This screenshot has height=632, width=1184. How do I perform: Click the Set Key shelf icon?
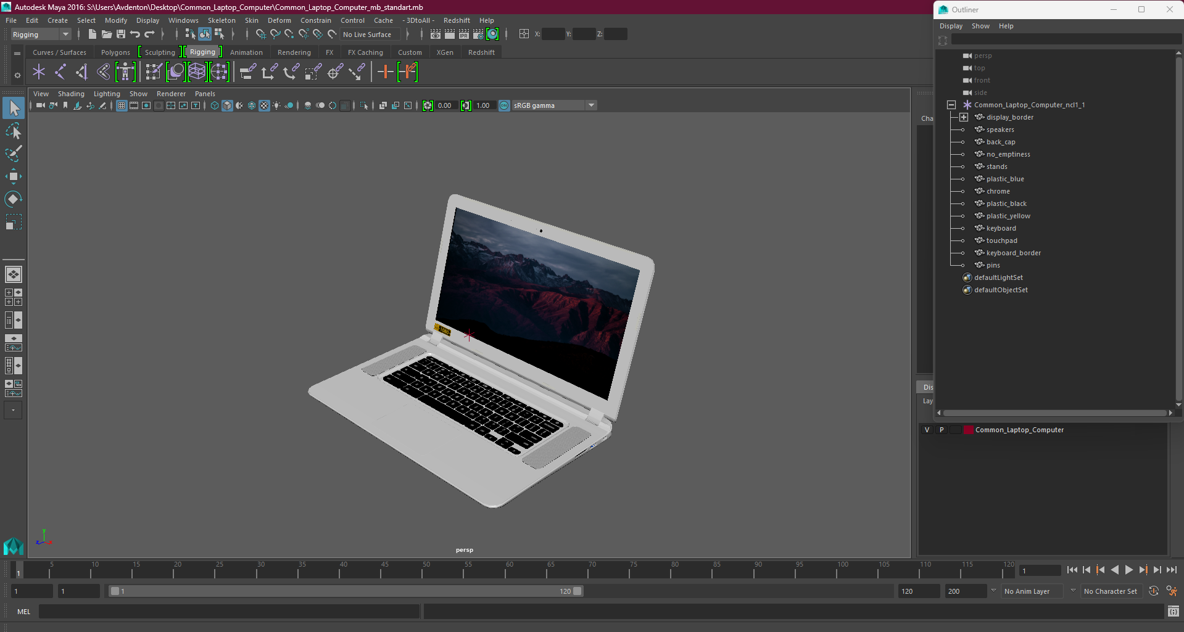[386, 72]
